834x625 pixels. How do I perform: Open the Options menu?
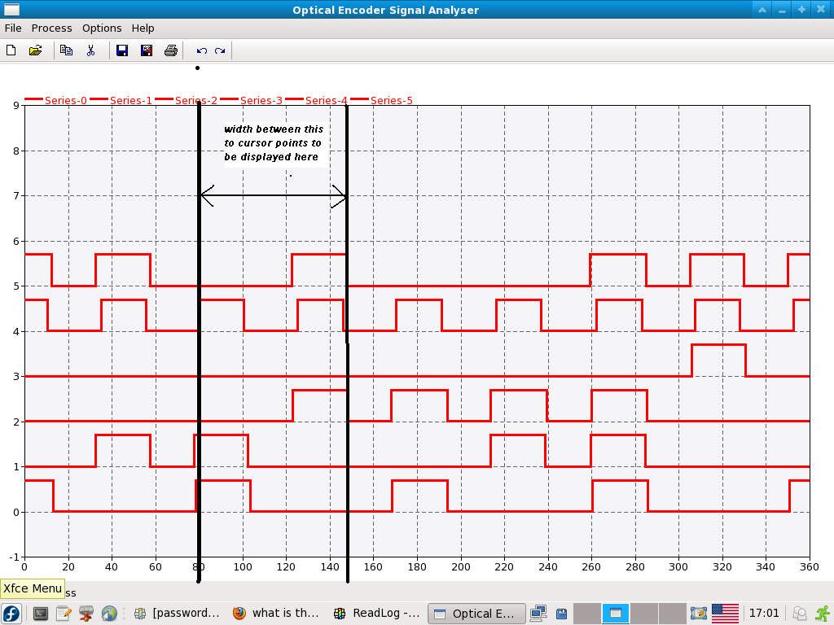click(x=102, y=28)
